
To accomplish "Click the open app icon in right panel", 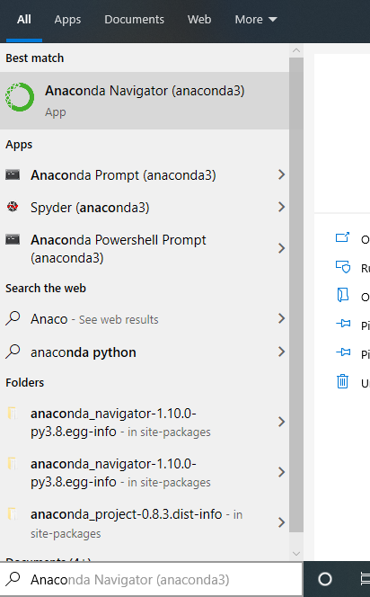I will tap(343, 237).
